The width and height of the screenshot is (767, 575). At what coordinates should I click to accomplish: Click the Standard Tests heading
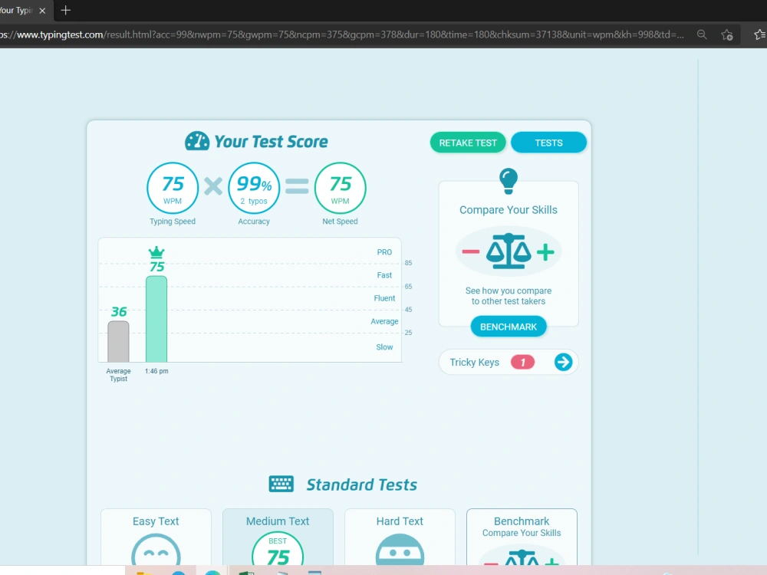coord(361,485)
